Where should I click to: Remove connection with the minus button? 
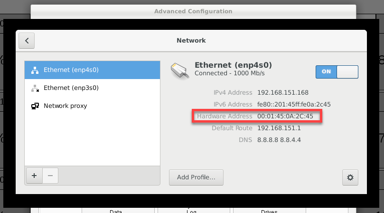click(50, 176)
